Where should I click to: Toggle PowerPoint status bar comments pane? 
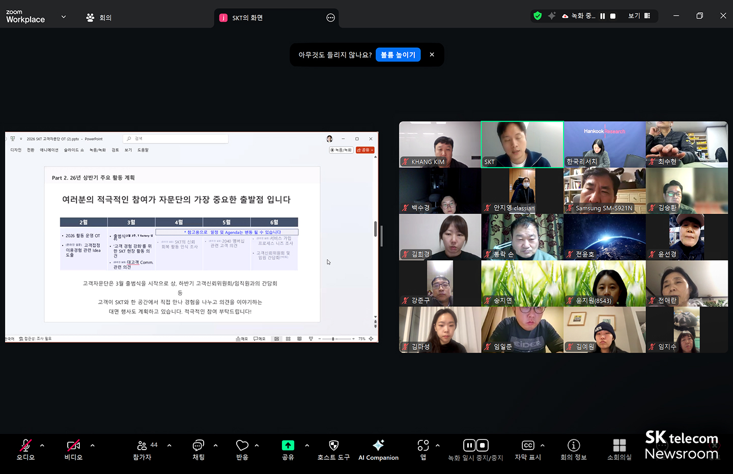[260, 339]
